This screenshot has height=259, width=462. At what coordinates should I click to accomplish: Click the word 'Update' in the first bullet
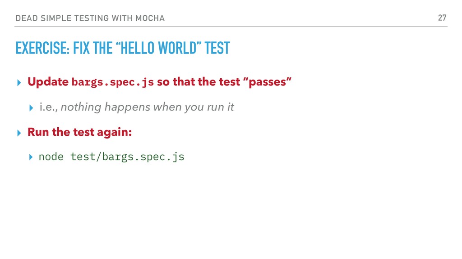[x=48, y=82]
